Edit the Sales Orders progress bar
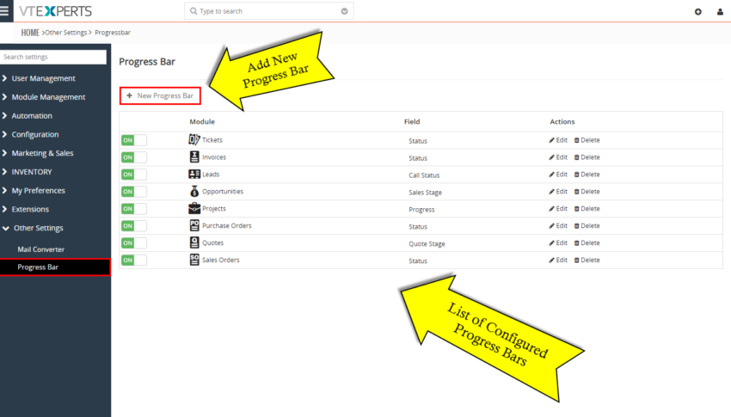The image size is (731, 417). click(x=558, y=260)
